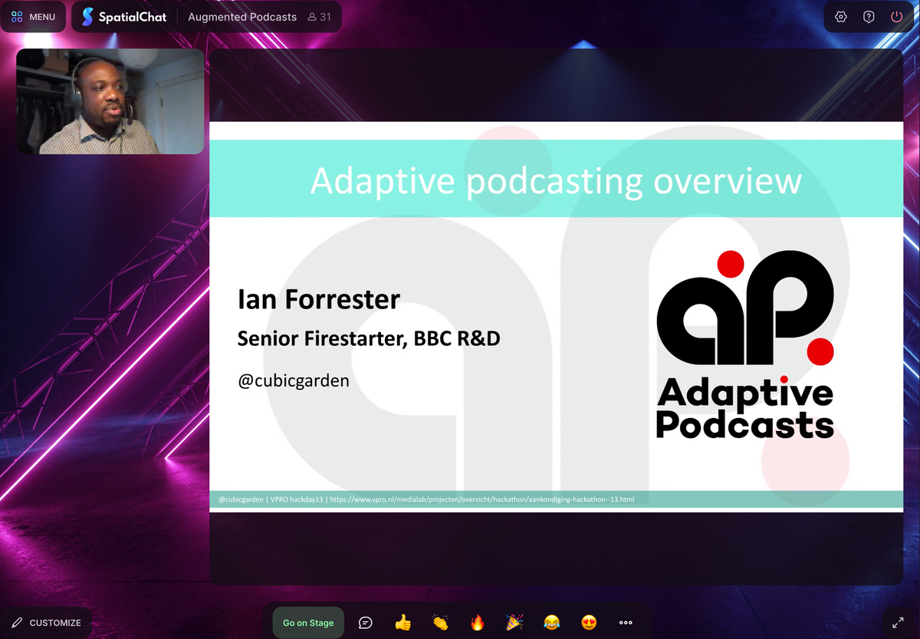The width and height of the screenshot is (920, 639).
Task: Click the CUSTOMIZE pencil button
Action: click(46, 622)
